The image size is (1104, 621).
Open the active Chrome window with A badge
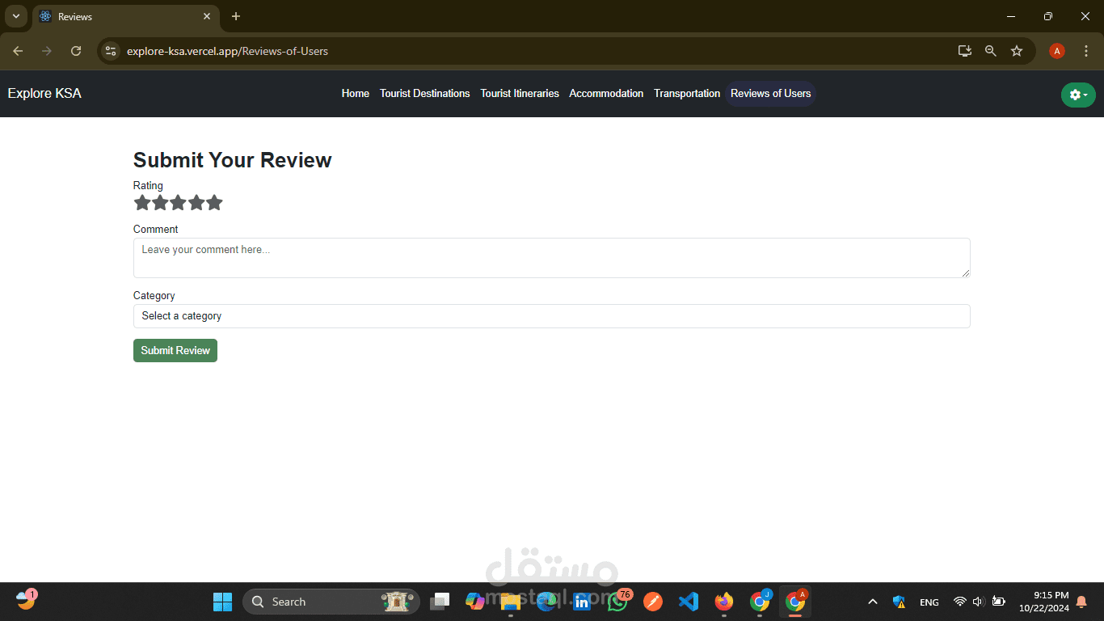[x=795, y=602]
